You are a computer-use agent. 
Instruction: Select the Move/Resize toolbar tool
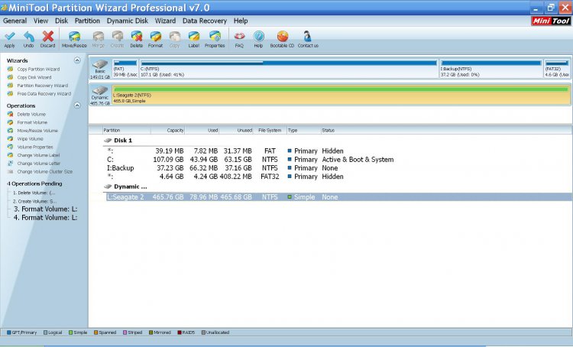(x=73, y=38)
